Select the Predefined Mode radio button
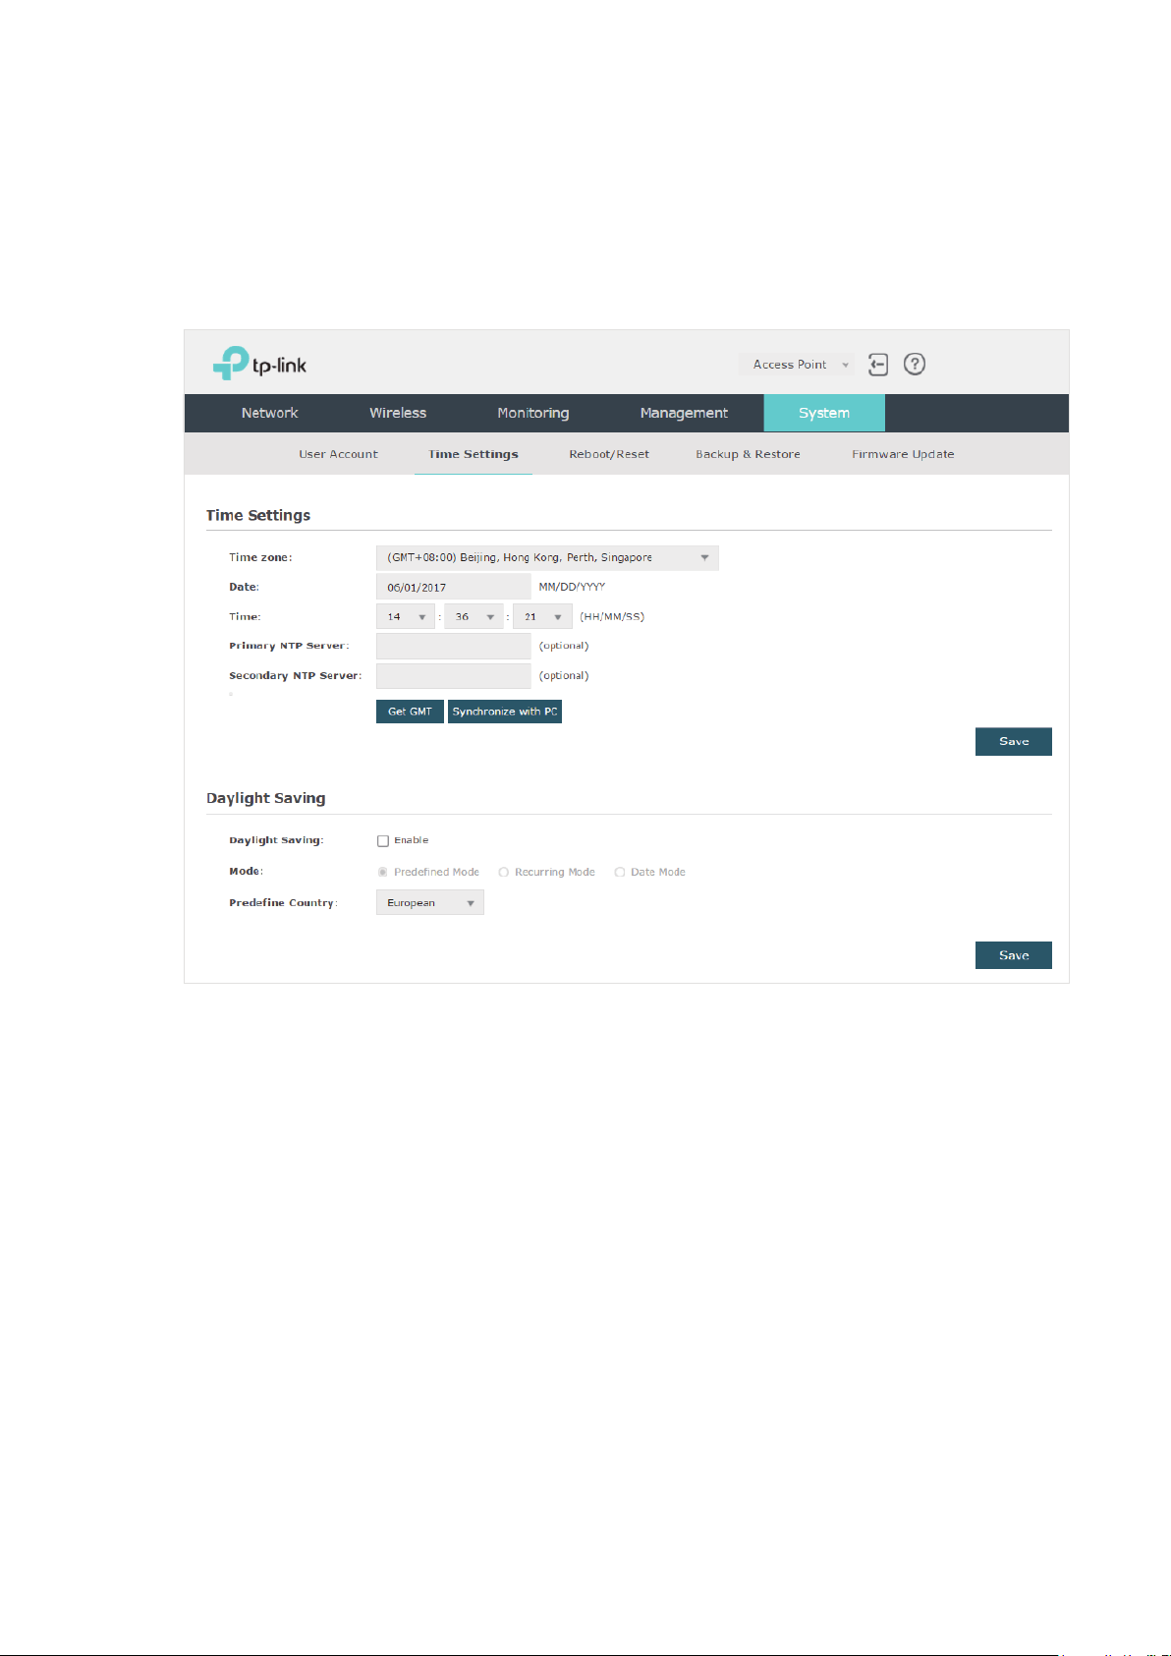 click(382, 872)
